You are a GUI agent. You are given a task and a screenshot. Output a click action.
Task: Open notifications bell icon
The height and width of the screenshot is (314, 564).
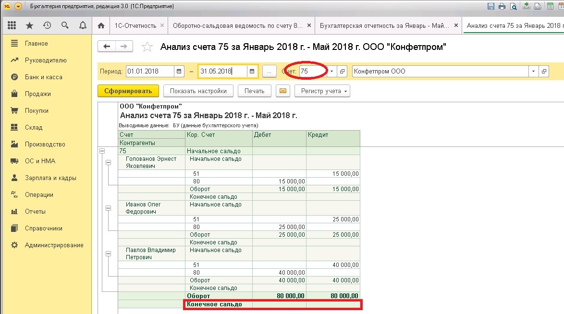[x=83, y=25]
